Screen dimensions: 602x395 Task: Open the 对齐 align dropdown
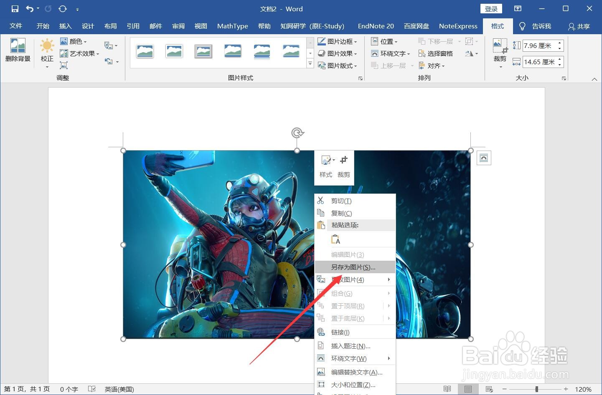pos(432,65)
